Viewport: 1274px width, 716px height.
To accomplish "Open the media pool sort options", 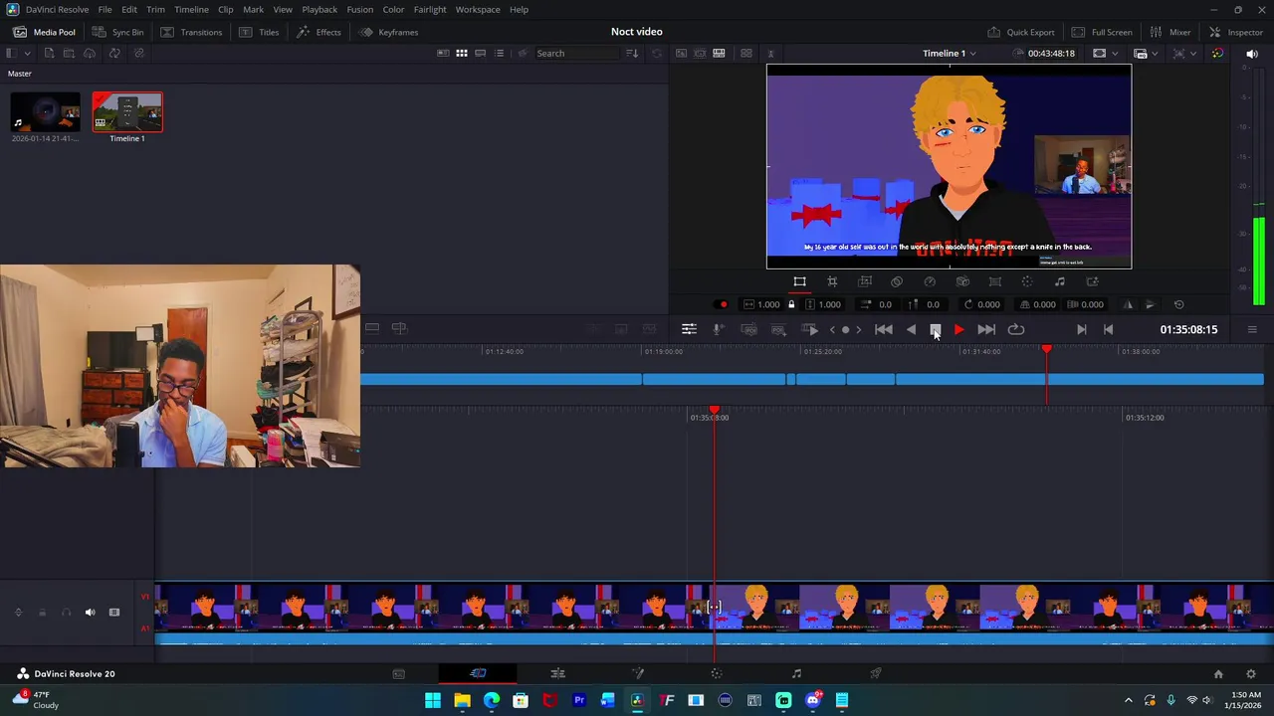I will pos(632,53).
